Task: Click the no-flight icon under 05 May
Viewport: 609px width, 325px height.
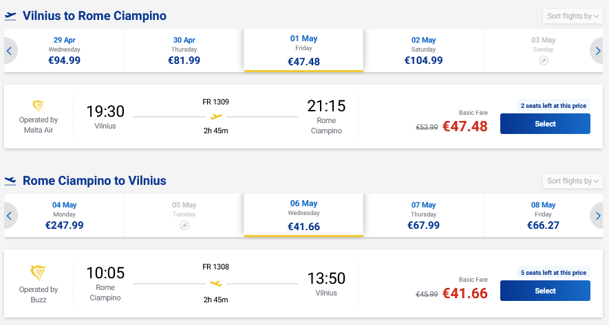Action: point(184,225)
